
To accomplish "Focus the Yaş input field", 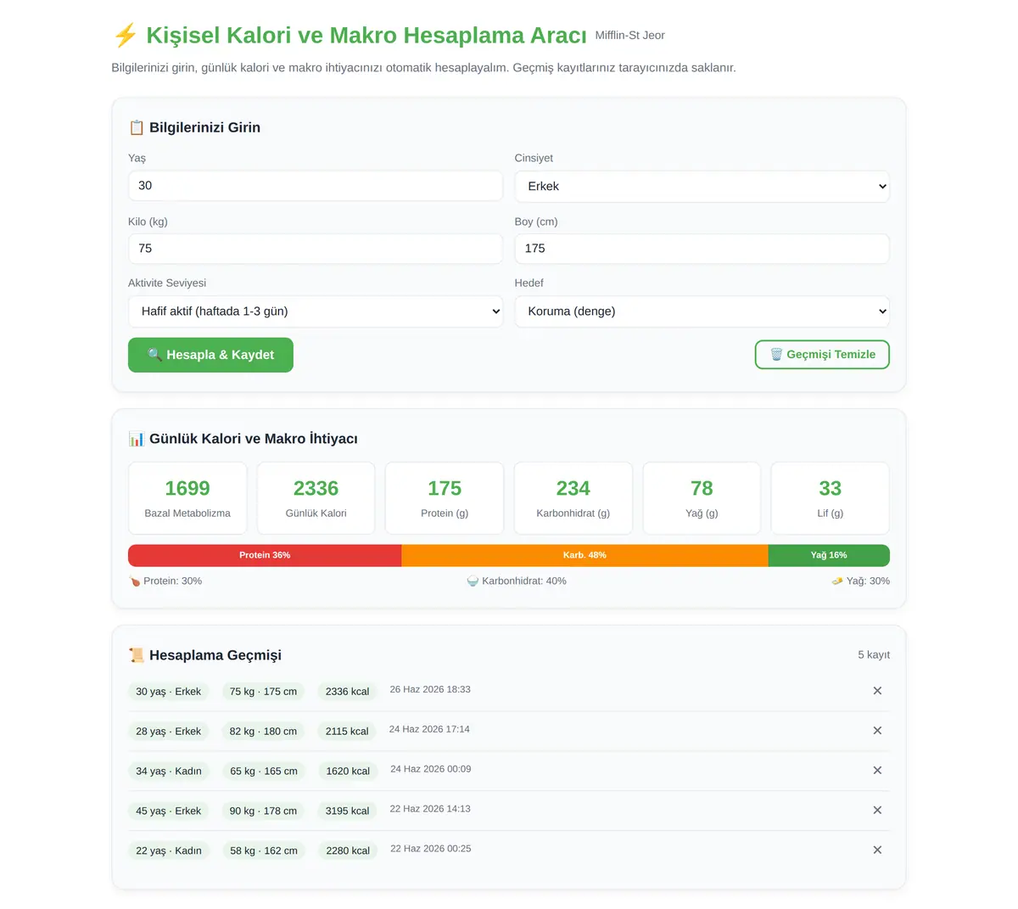I will (316, 186).
